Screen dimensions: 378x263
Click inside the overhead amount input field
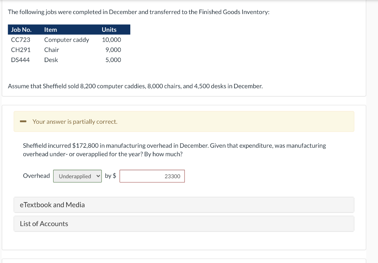(152, 176)
